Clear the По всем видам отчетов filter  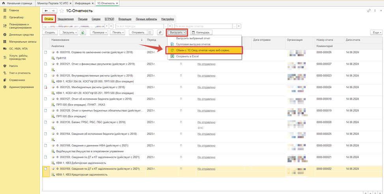(239, 26)
